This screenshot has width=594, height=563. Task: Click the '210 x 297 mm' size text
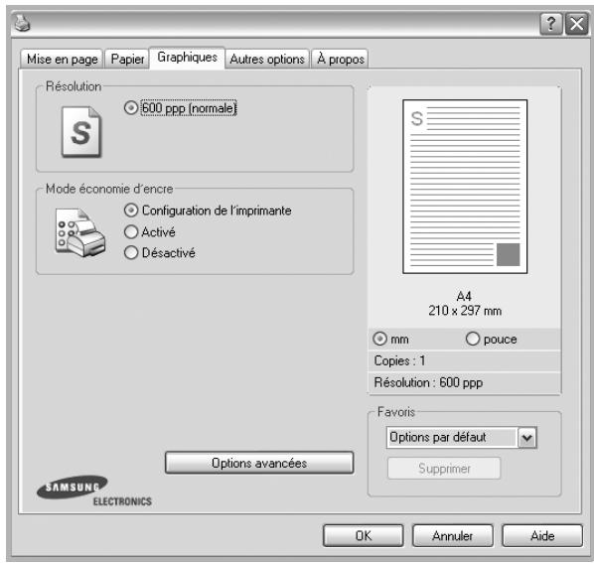pyautogui.click(x=465, y=311)
